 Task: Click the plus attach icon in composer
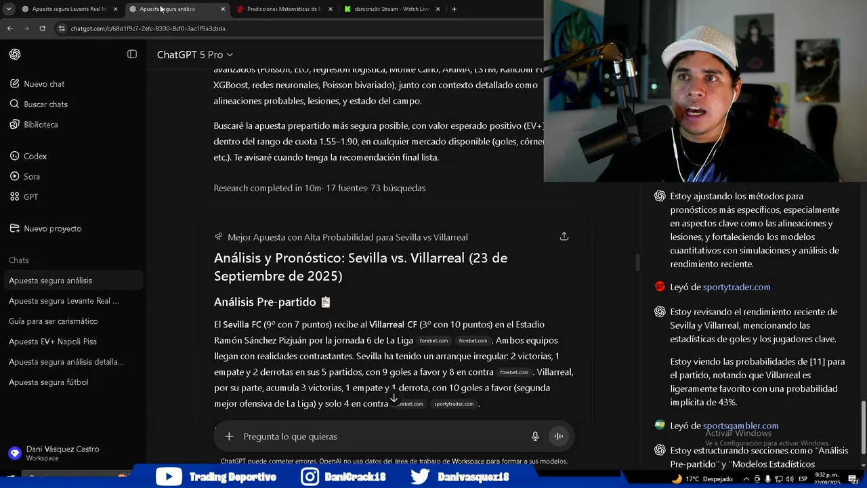coord(229,436)
